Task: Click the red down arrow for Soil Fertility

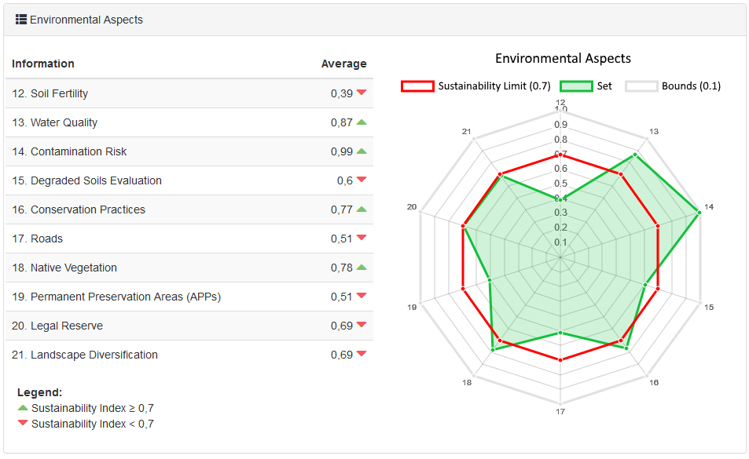Action: pyautogui.click(x=362, y=93)
